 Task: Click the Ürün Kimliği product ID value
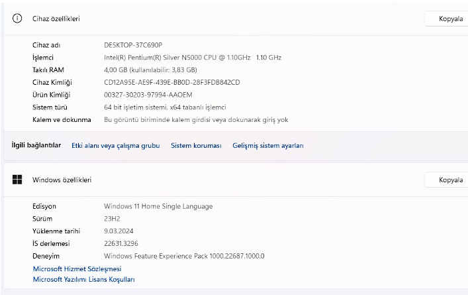pyautogui.click(x=148, y=95)
